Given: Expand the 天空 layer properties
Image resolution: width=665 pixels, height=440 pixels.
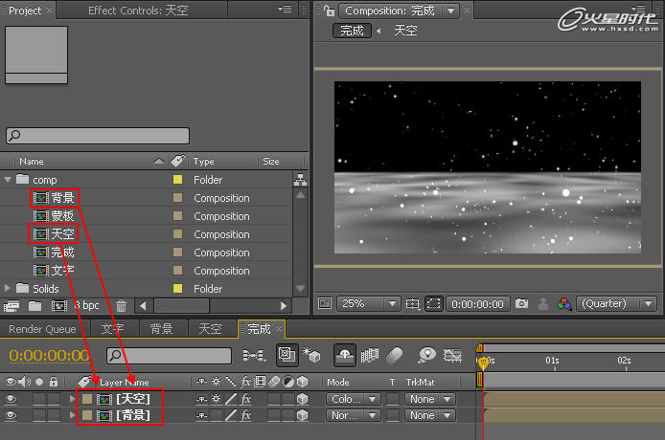Looking at the screenshot, I should [72, 399].
